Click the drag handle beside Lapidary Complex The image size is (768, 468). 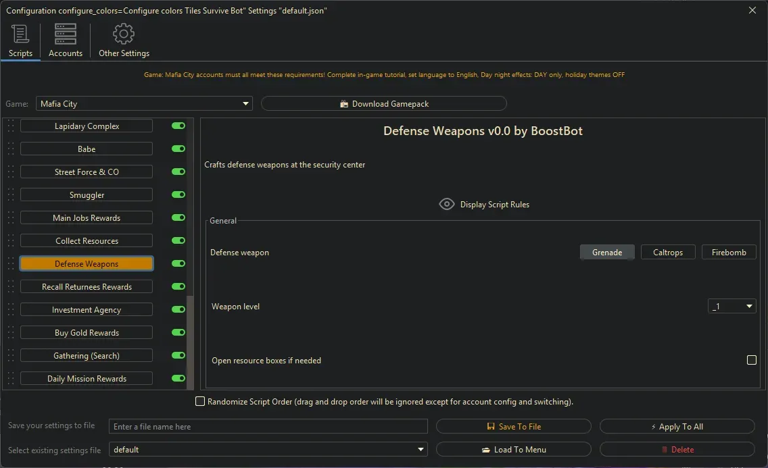[11, 126]
